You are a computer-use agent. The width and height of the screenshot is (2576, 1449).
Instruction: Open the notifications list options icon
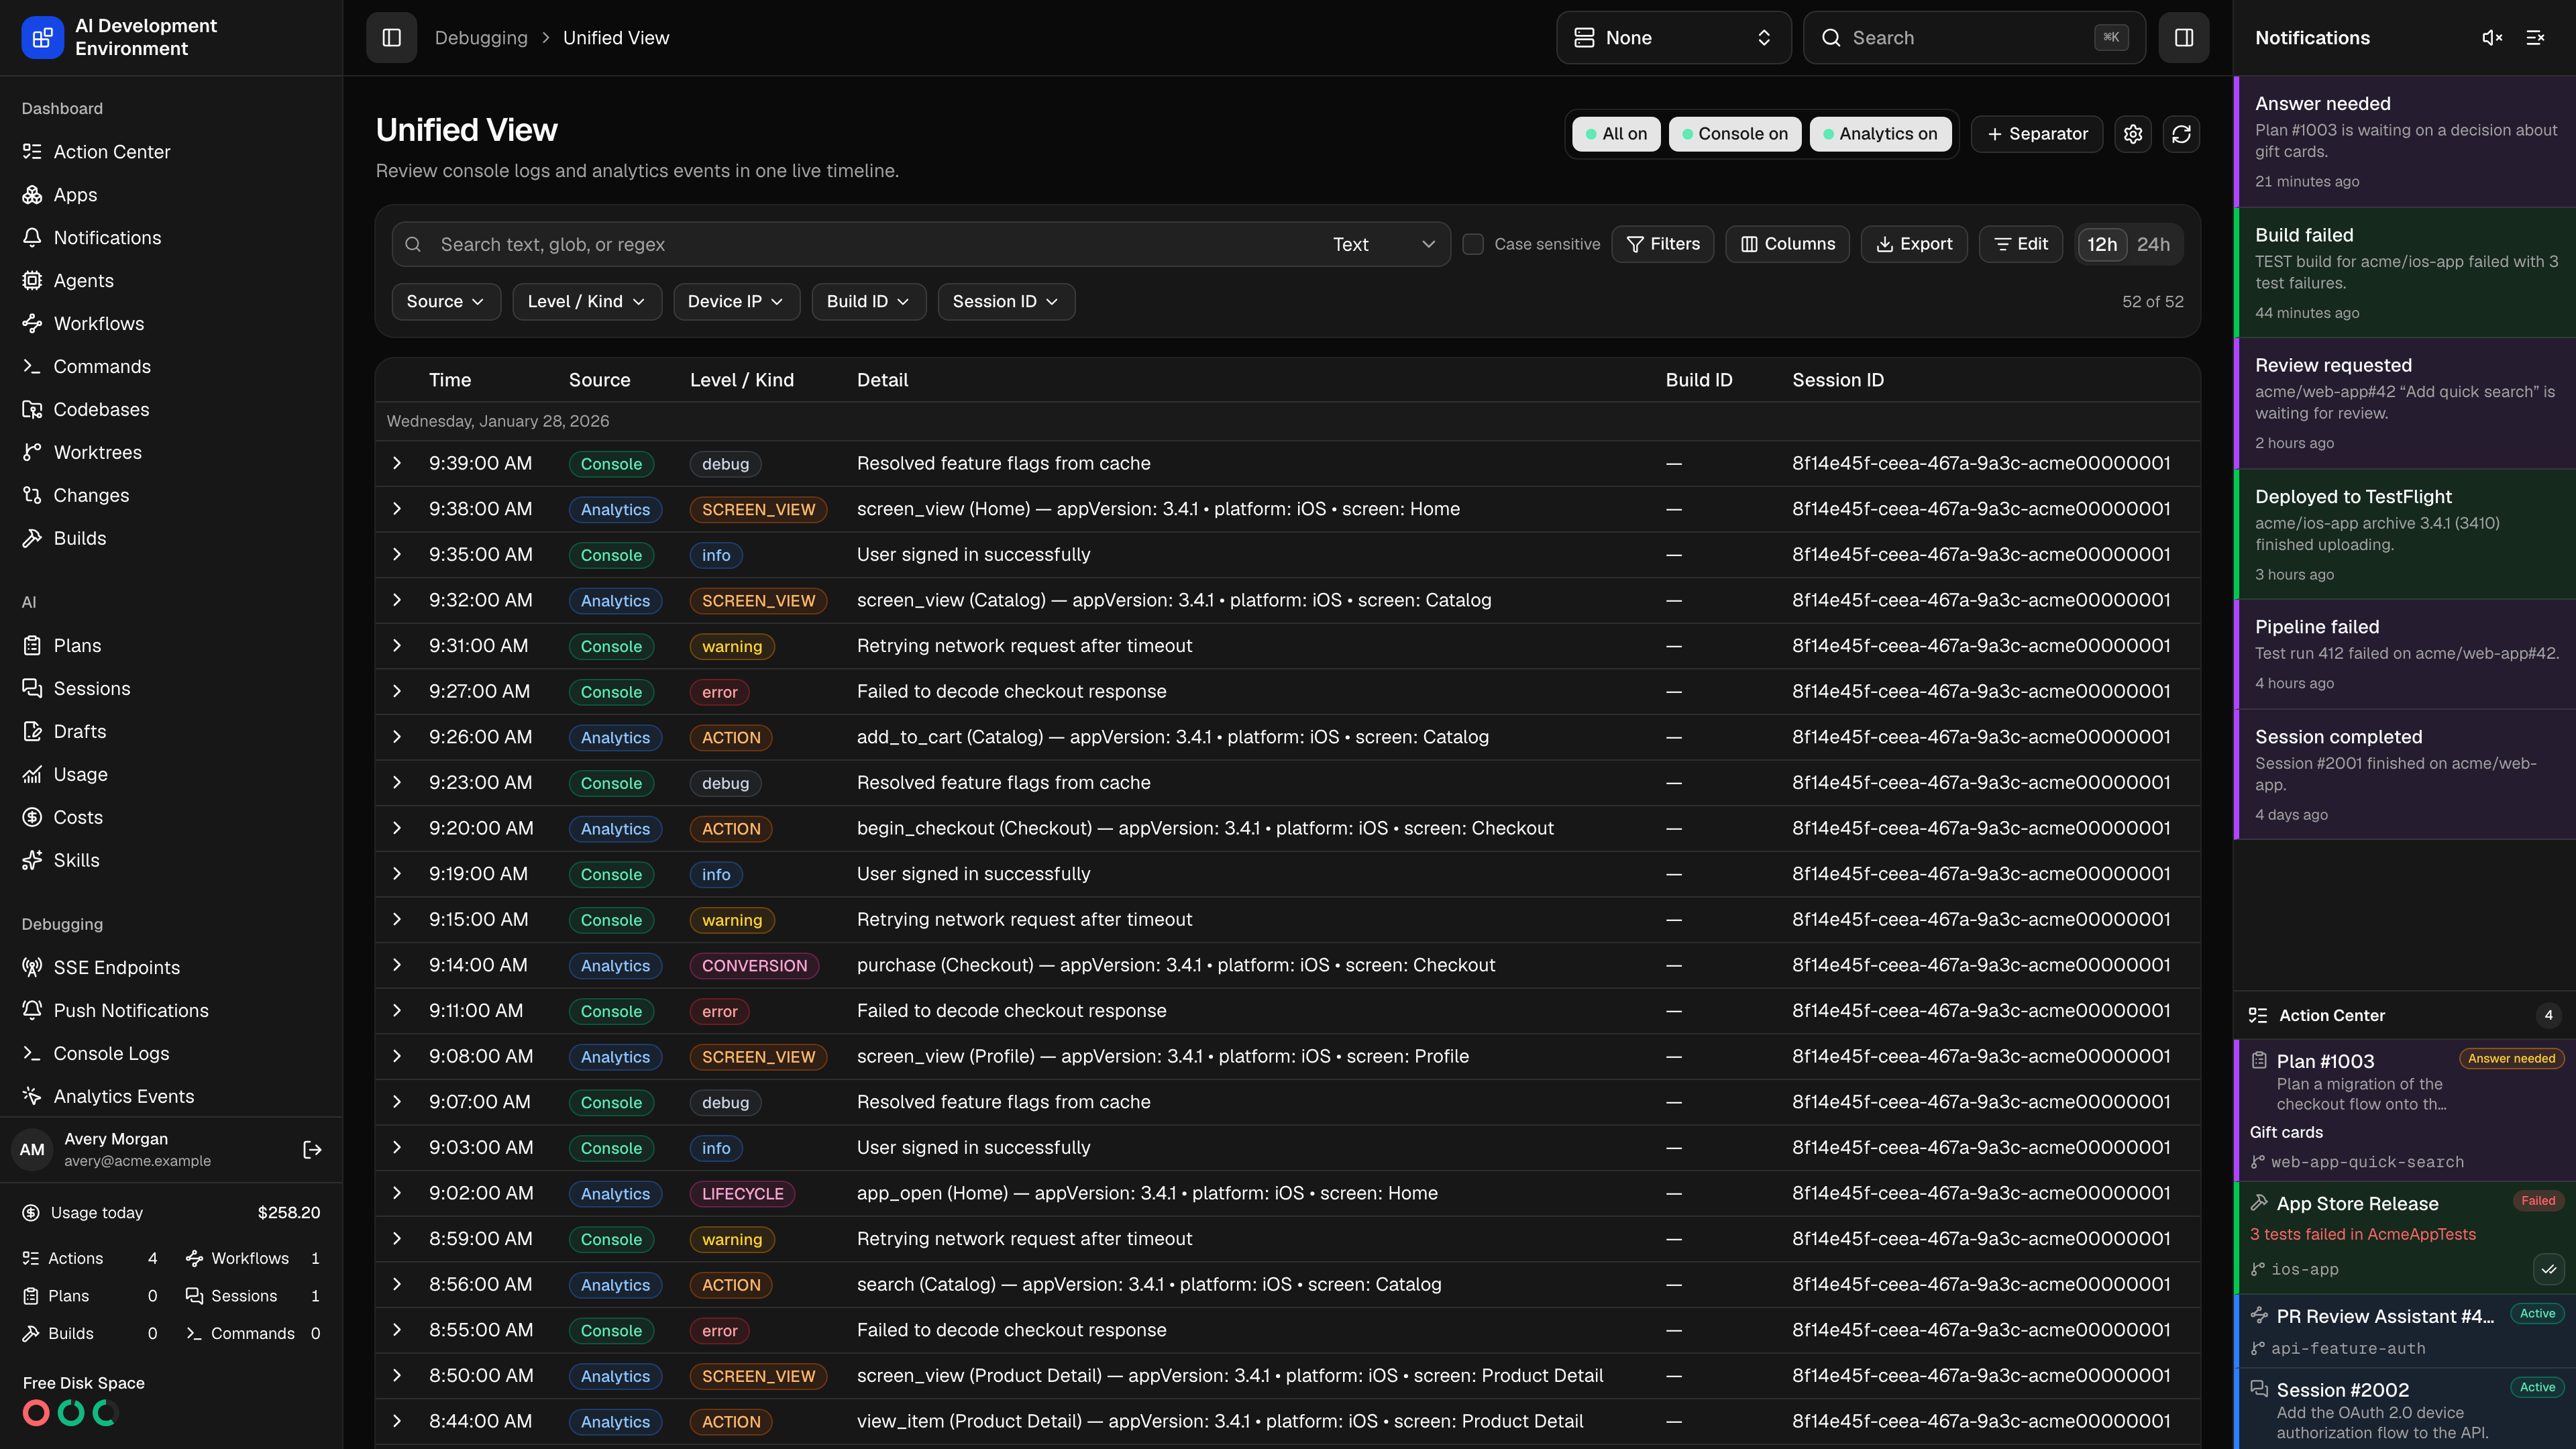pos(2535,38)
